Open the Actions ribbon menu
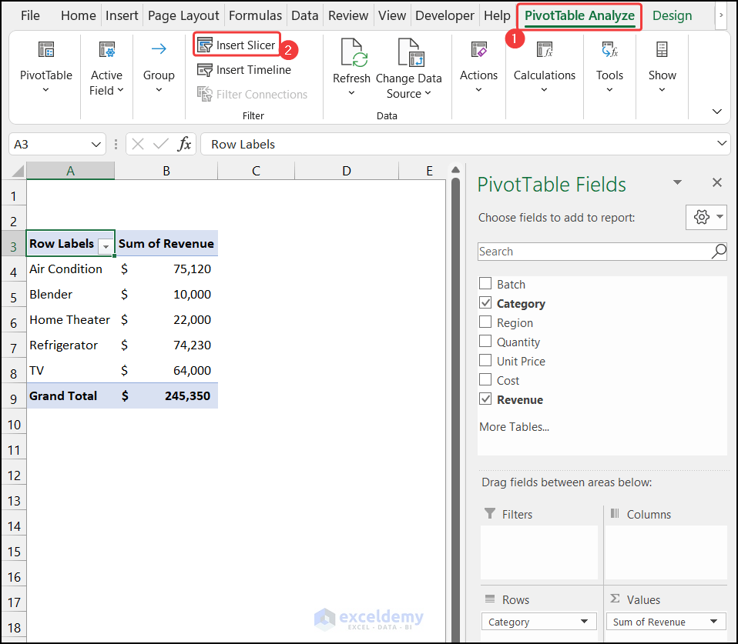This screenshot has width=738, height=644. [478, 67]
